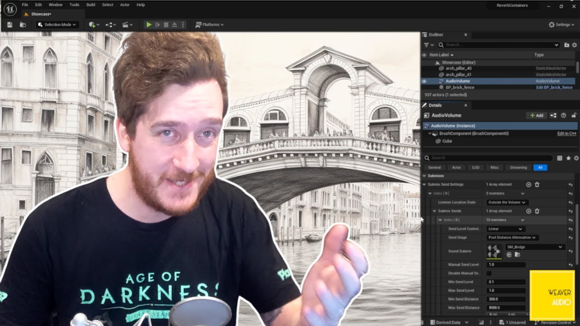Click the Edit in C++ link
The image size is (580, 326).
point(566,134)
